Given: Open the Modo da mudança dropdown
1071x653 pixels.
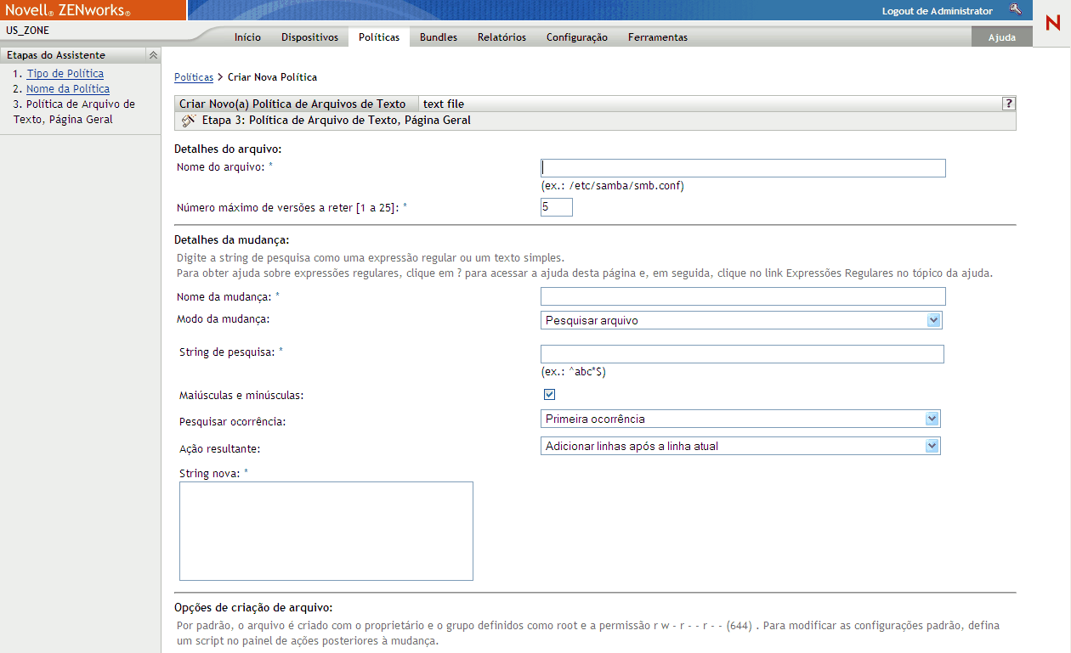Looking at the screenshot, I should pyautogui.click(x=741, y=320).
